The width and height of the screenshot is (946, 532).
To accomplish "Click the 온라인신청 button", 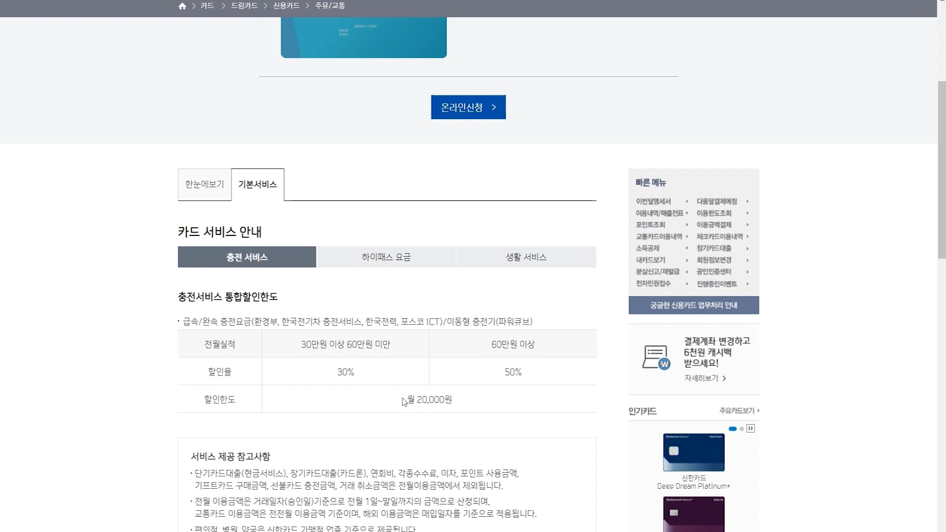I will pyautogui.click(x=468, y=107).
